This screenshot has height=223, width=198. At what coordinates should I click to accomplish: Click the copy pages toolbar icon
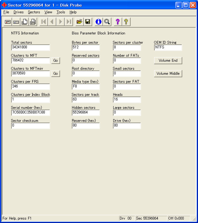24,22
